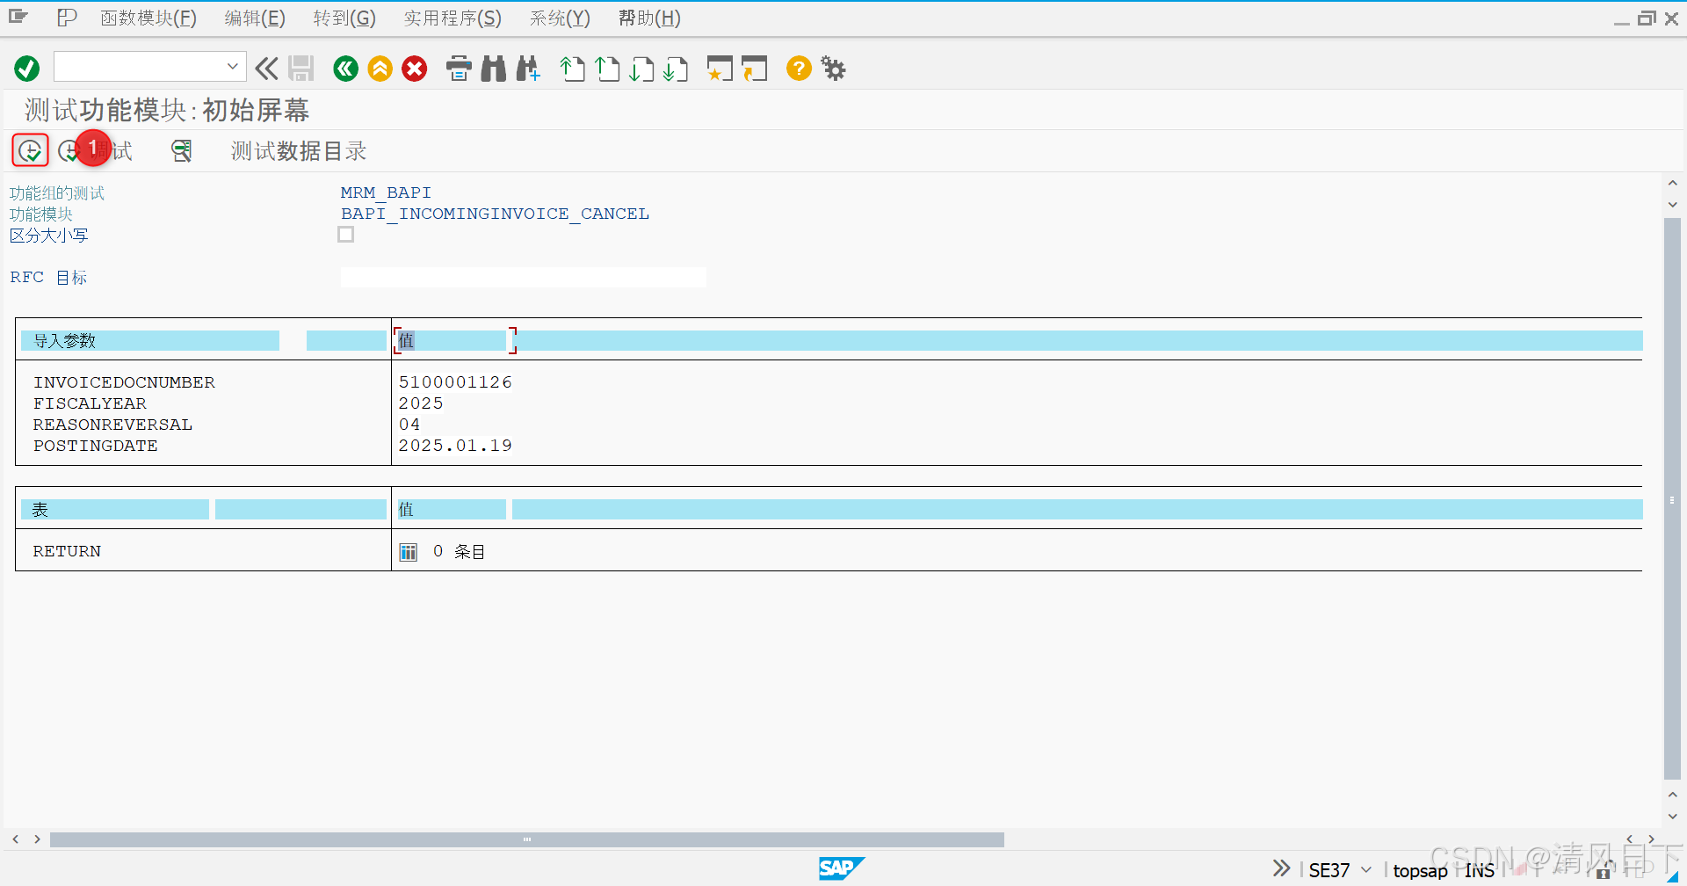
Task: Open the find dialog with binoculars icon
Action: 493,69
